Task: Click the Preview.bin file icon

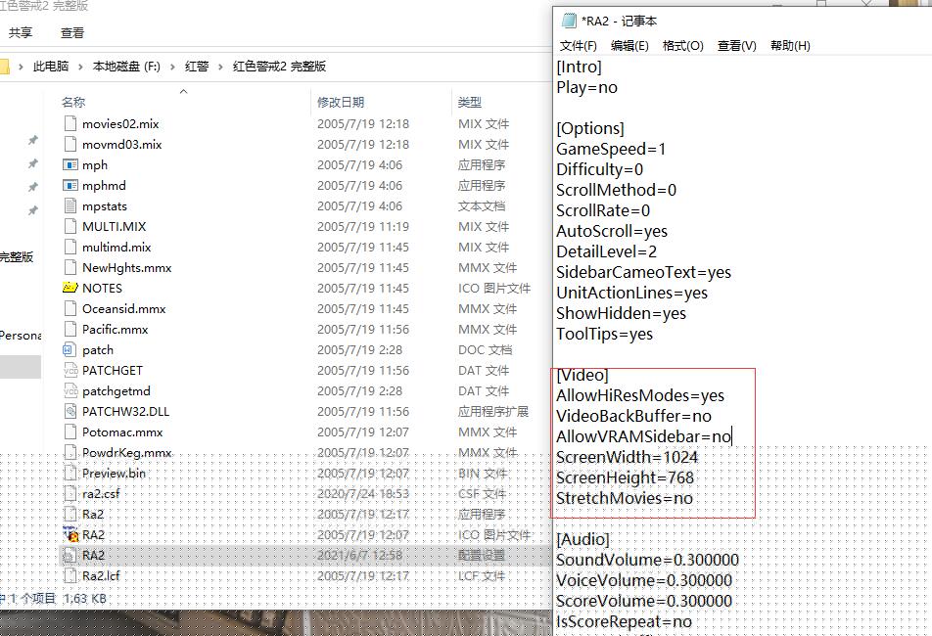Action: (70, 474)
